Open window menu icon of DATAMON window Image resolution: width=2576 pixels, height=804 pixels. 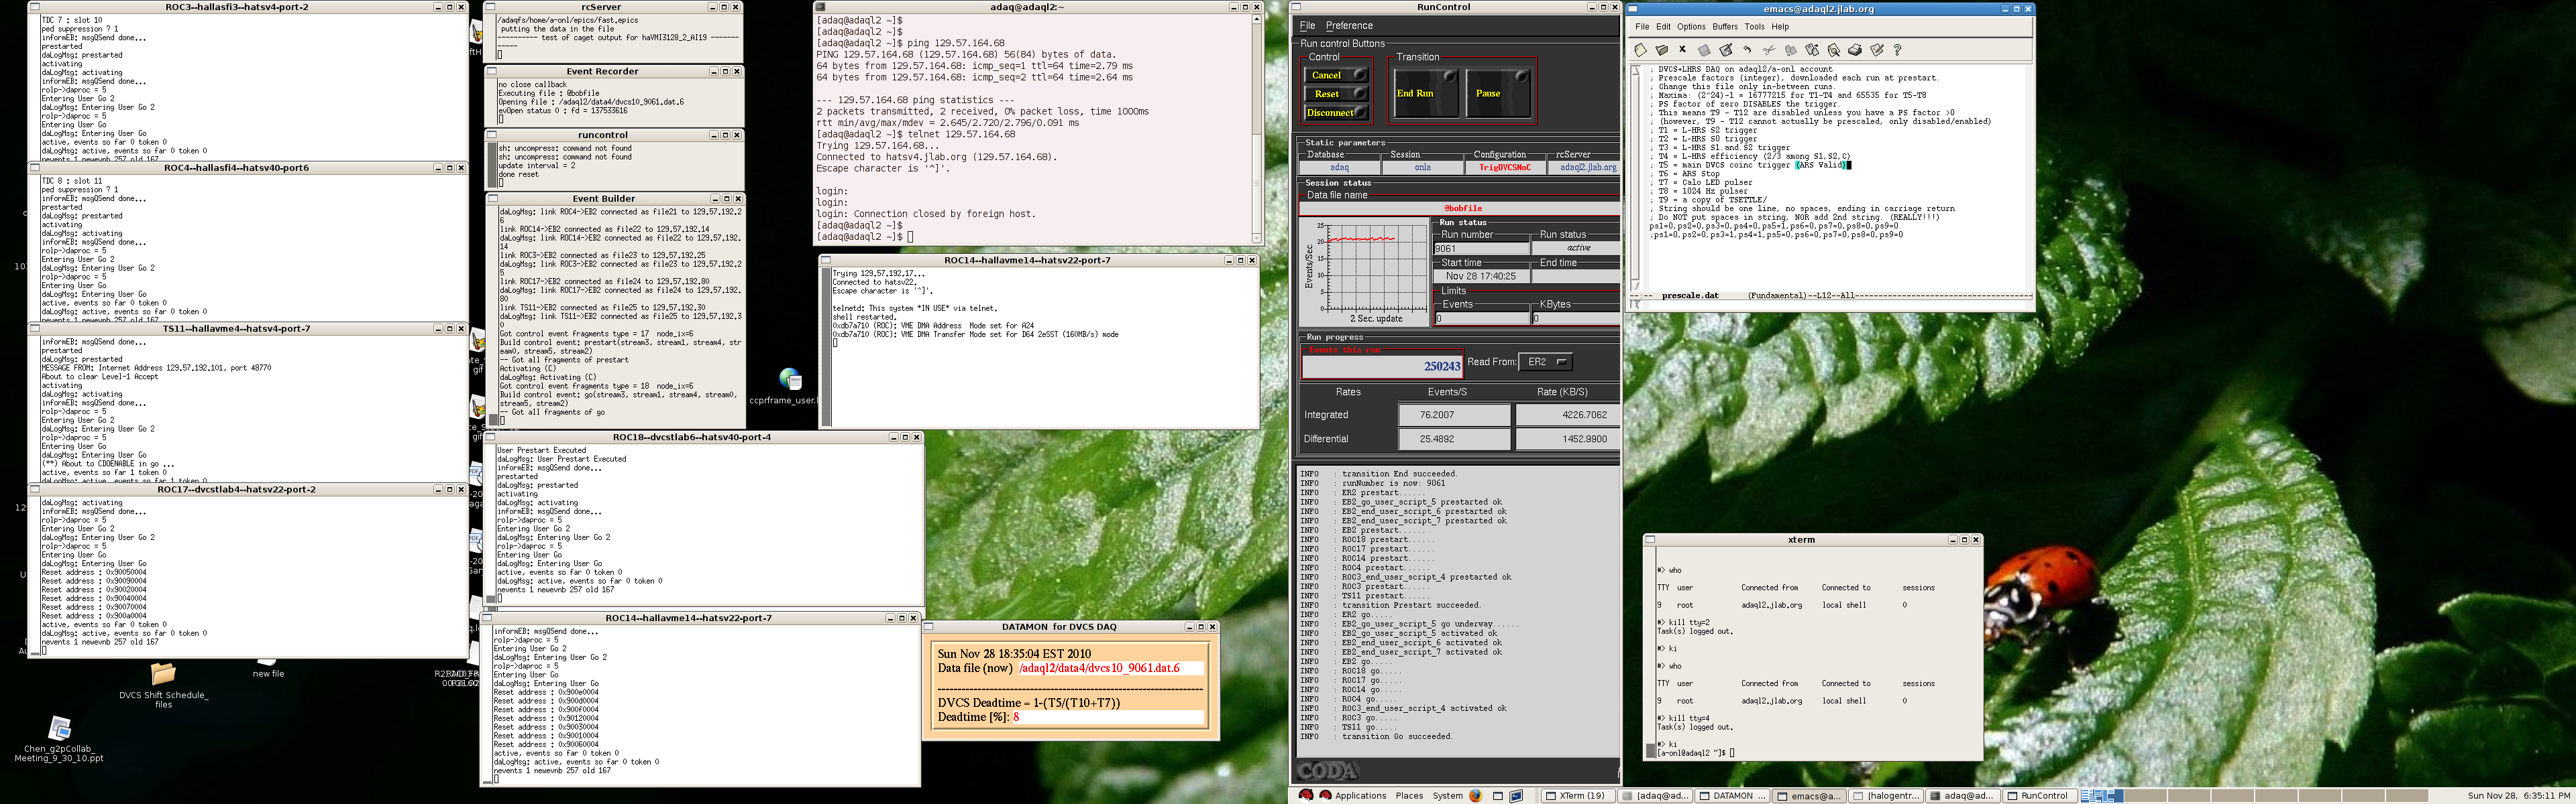point(929,627)
